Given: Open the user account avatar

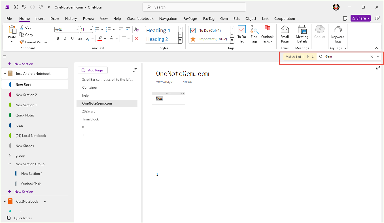Looking at the screenshot, I should coord(336,7).
